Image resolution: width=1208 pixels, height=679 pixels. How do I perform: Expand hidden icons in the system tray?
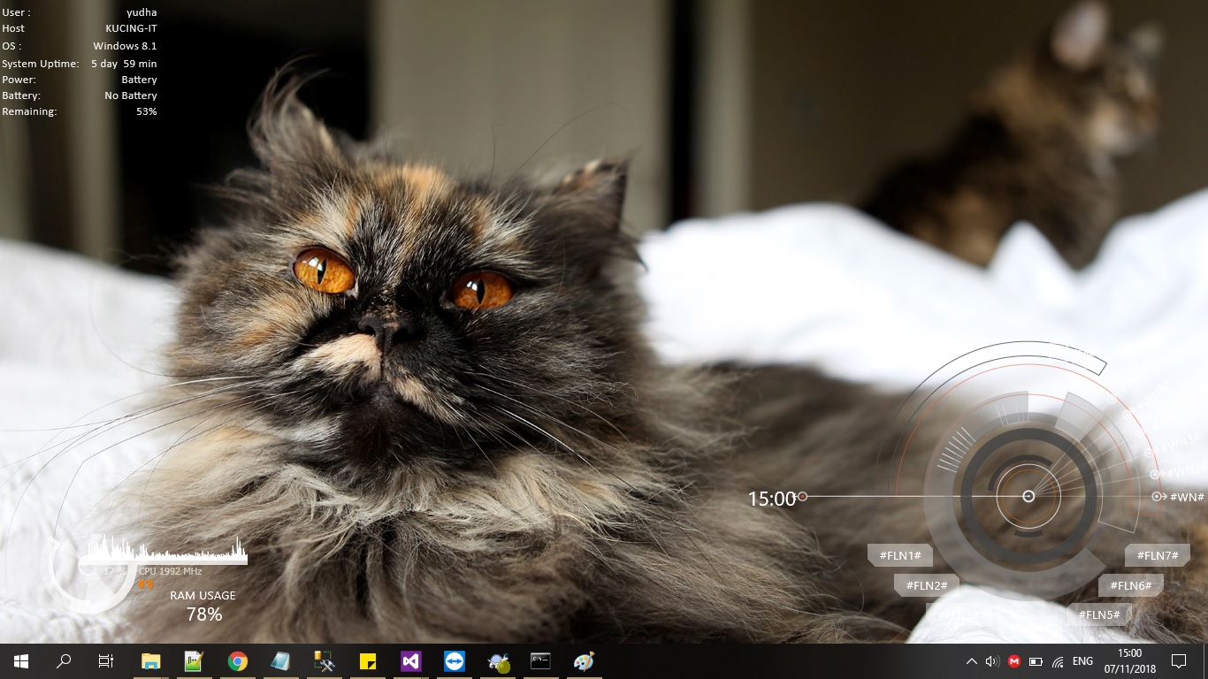(x=971, y=660)
